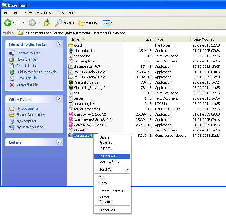Open the Back history dropdown arrow
226x217 pixels.
point(23,23)
